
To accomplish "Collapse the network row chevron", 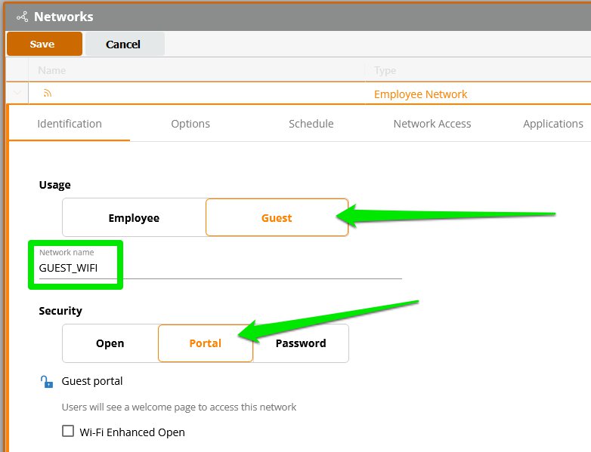I will 17,94.
